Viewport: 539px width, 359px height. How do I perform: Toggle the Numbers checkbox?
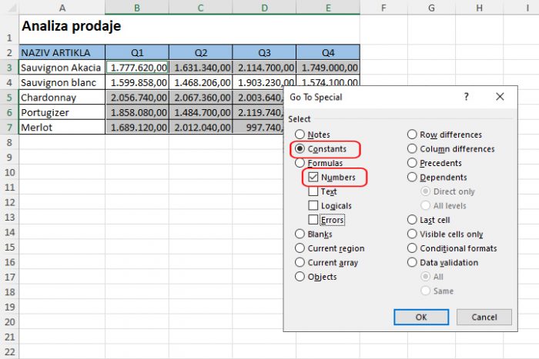[313, 178]
